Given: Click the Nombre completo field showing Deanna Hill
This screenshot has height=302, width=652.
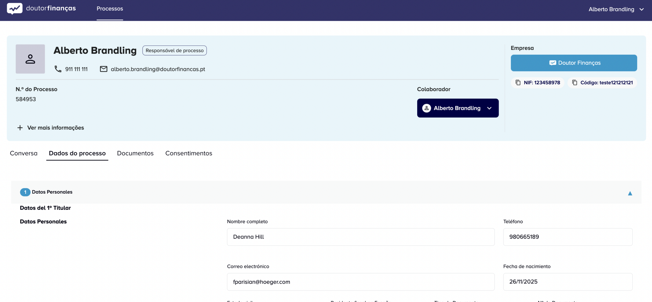Looking at the screenshot, I should (361, 237).
